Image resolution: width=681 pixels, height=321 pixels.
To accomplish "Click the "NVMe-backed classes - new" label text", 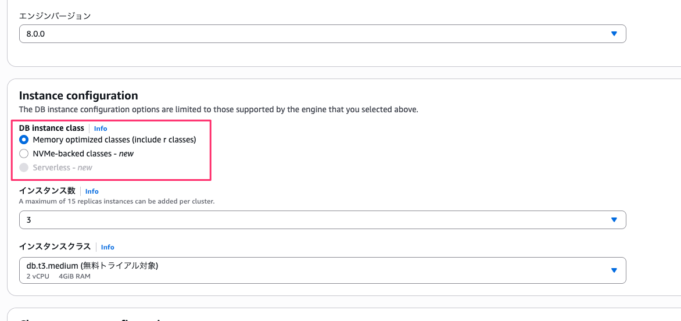I will (83, 154).
